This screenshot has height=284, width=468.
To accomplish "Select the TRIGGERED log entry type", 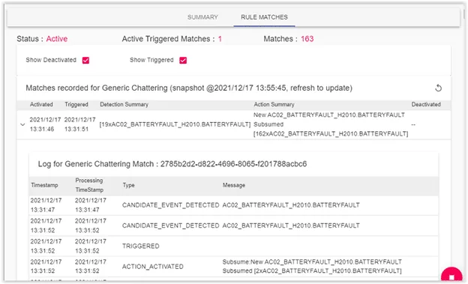I will click(140, 246).
